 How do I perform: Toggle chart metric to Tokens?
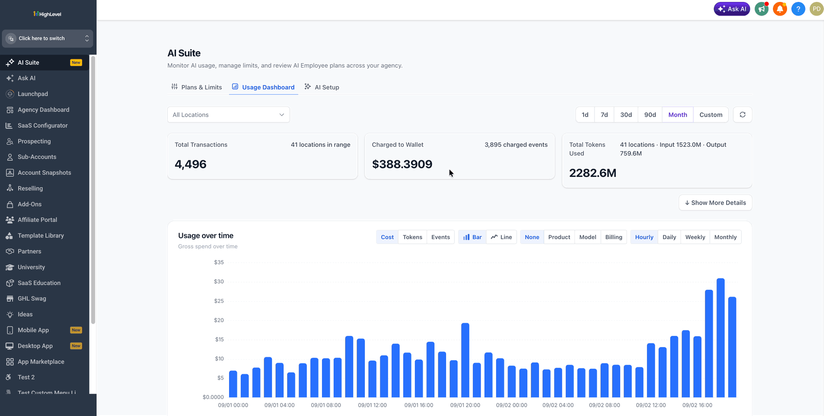click(412, 237)
